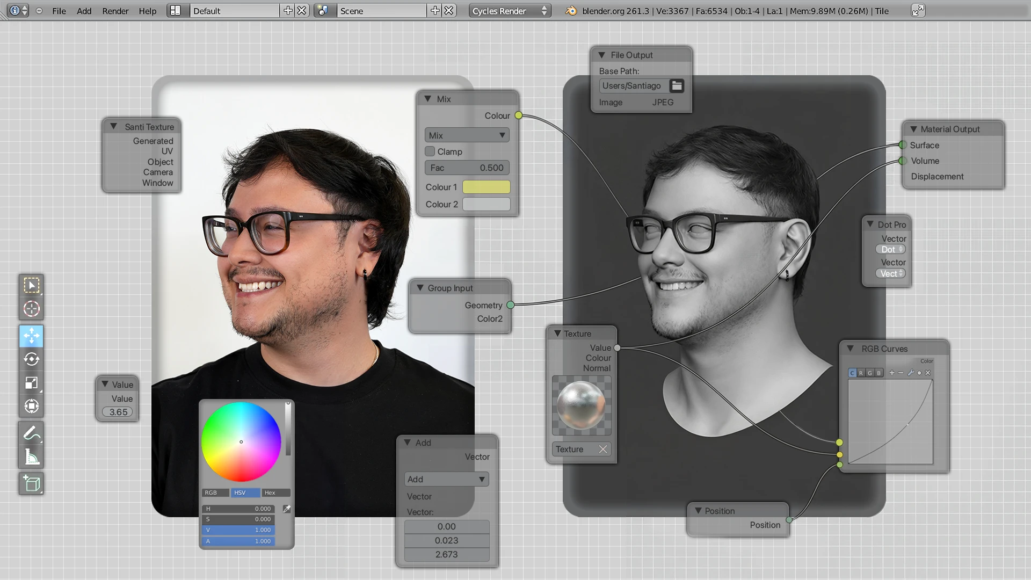This screenshot has height=580, width=1031.
Task: Select the Measure tool
Action: [31, 456]
